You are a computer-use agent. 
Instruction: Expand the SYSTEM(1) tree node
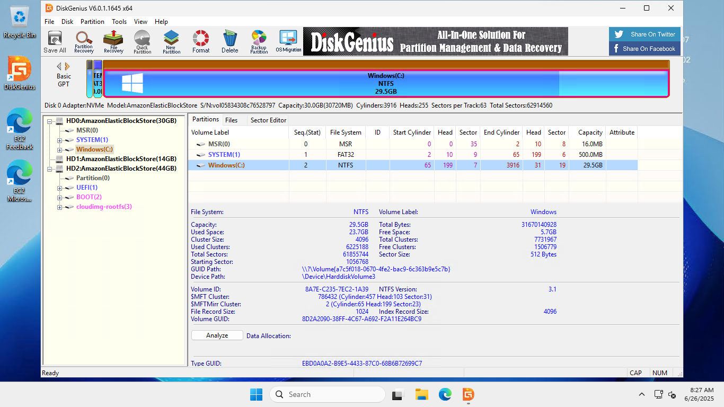pos(60,140)
